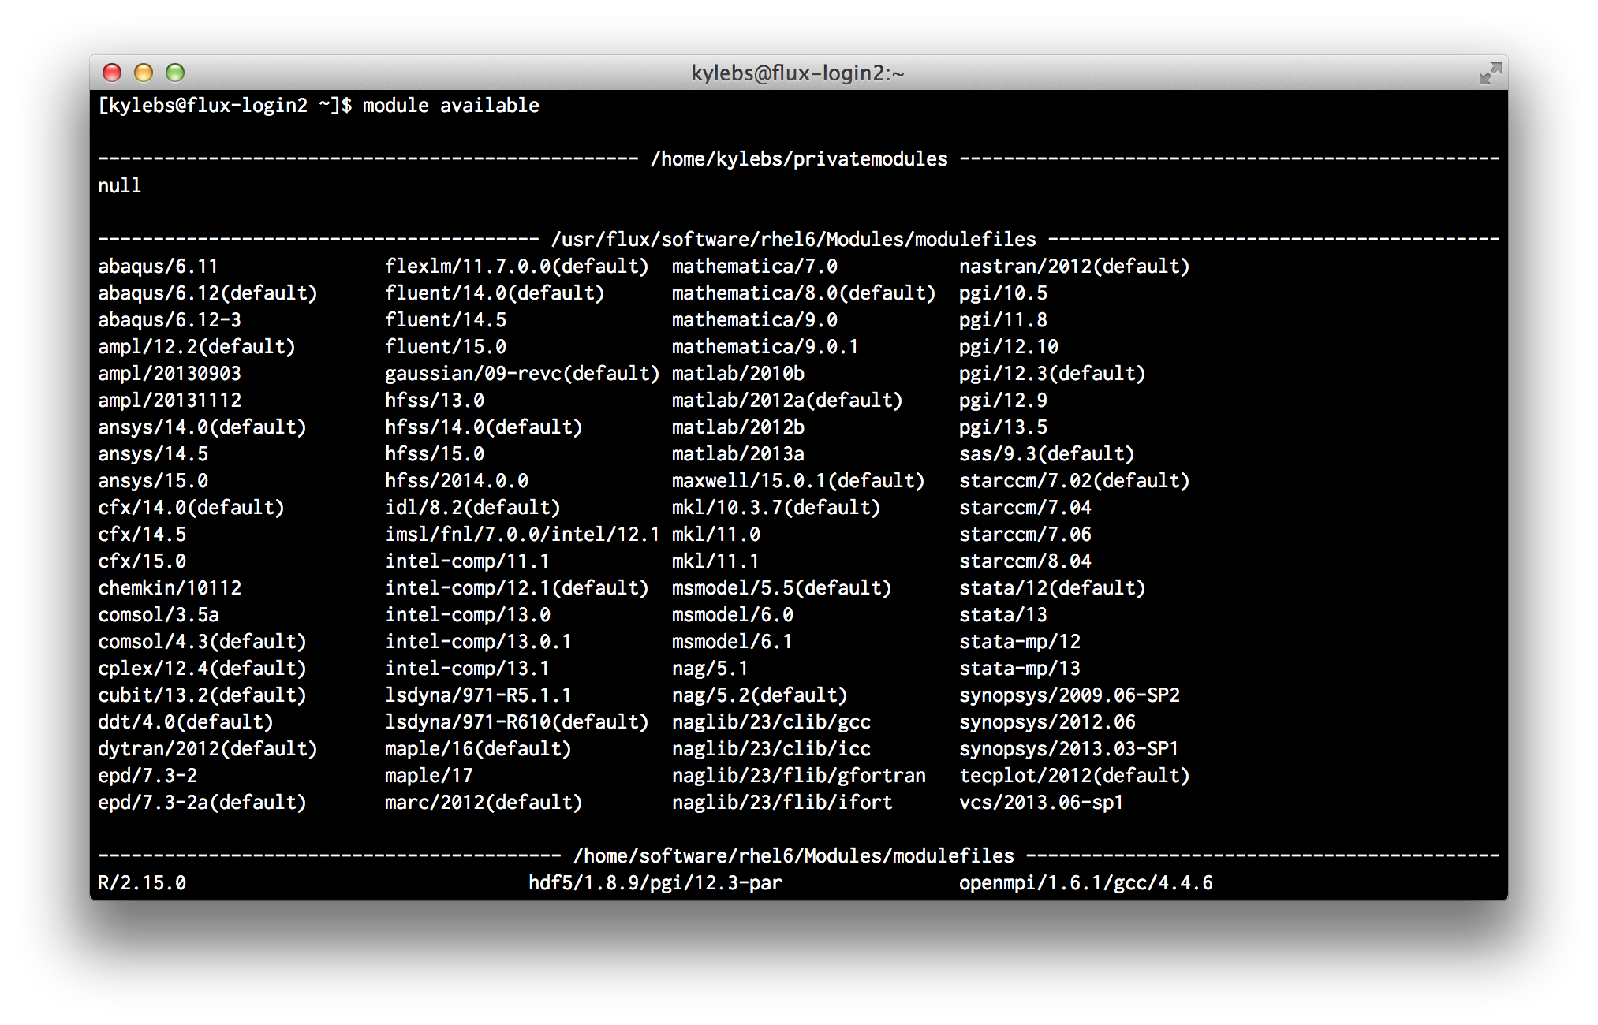Click the cfx/14.5 module
The width and height of the screenshot is (1598, 1025).
coord(141,534)
